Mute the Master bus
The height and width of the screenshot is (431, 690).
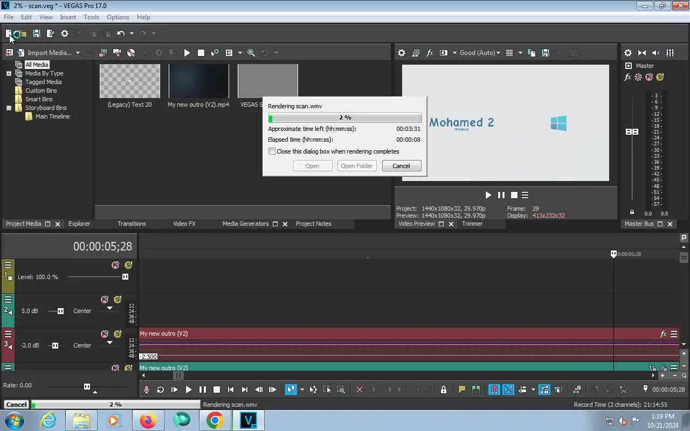[x=649, y=77]
